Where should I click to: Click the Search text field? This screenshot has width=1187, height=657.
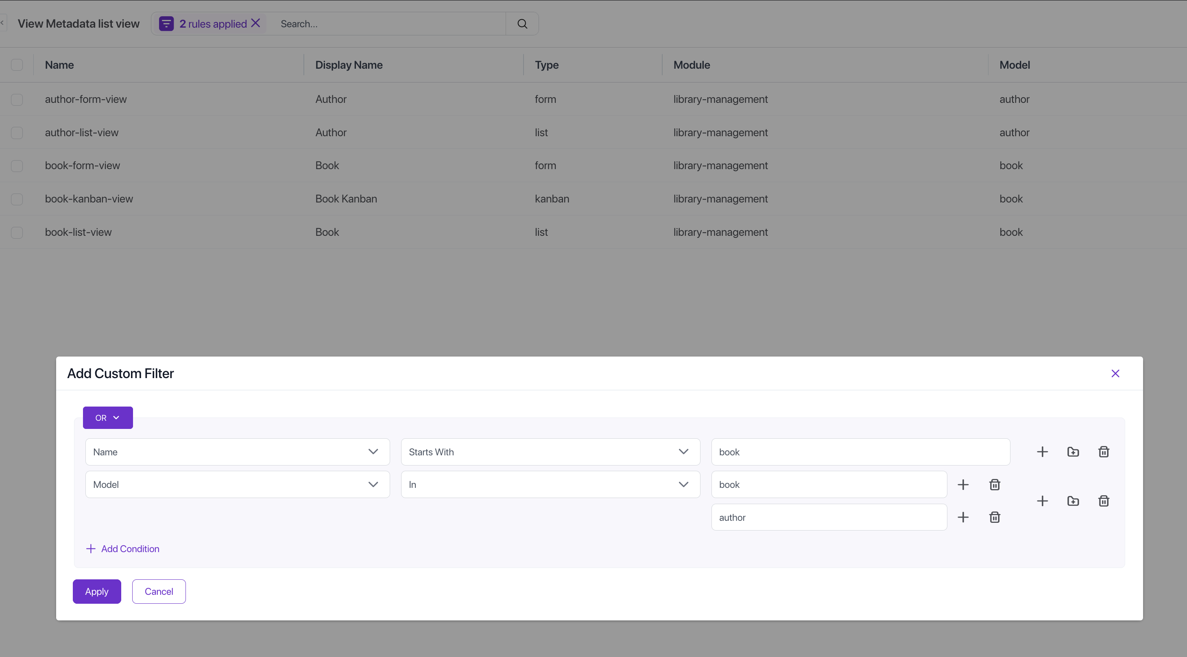coord(387,24)
